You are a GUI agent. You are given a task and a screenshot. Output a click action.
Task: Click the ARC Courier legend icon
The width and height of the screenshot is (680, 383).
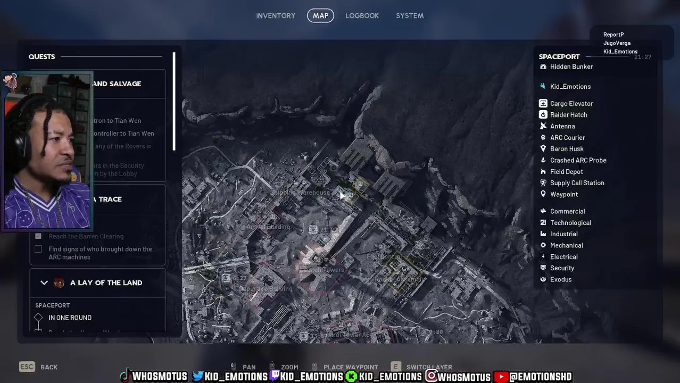point(543,137)
